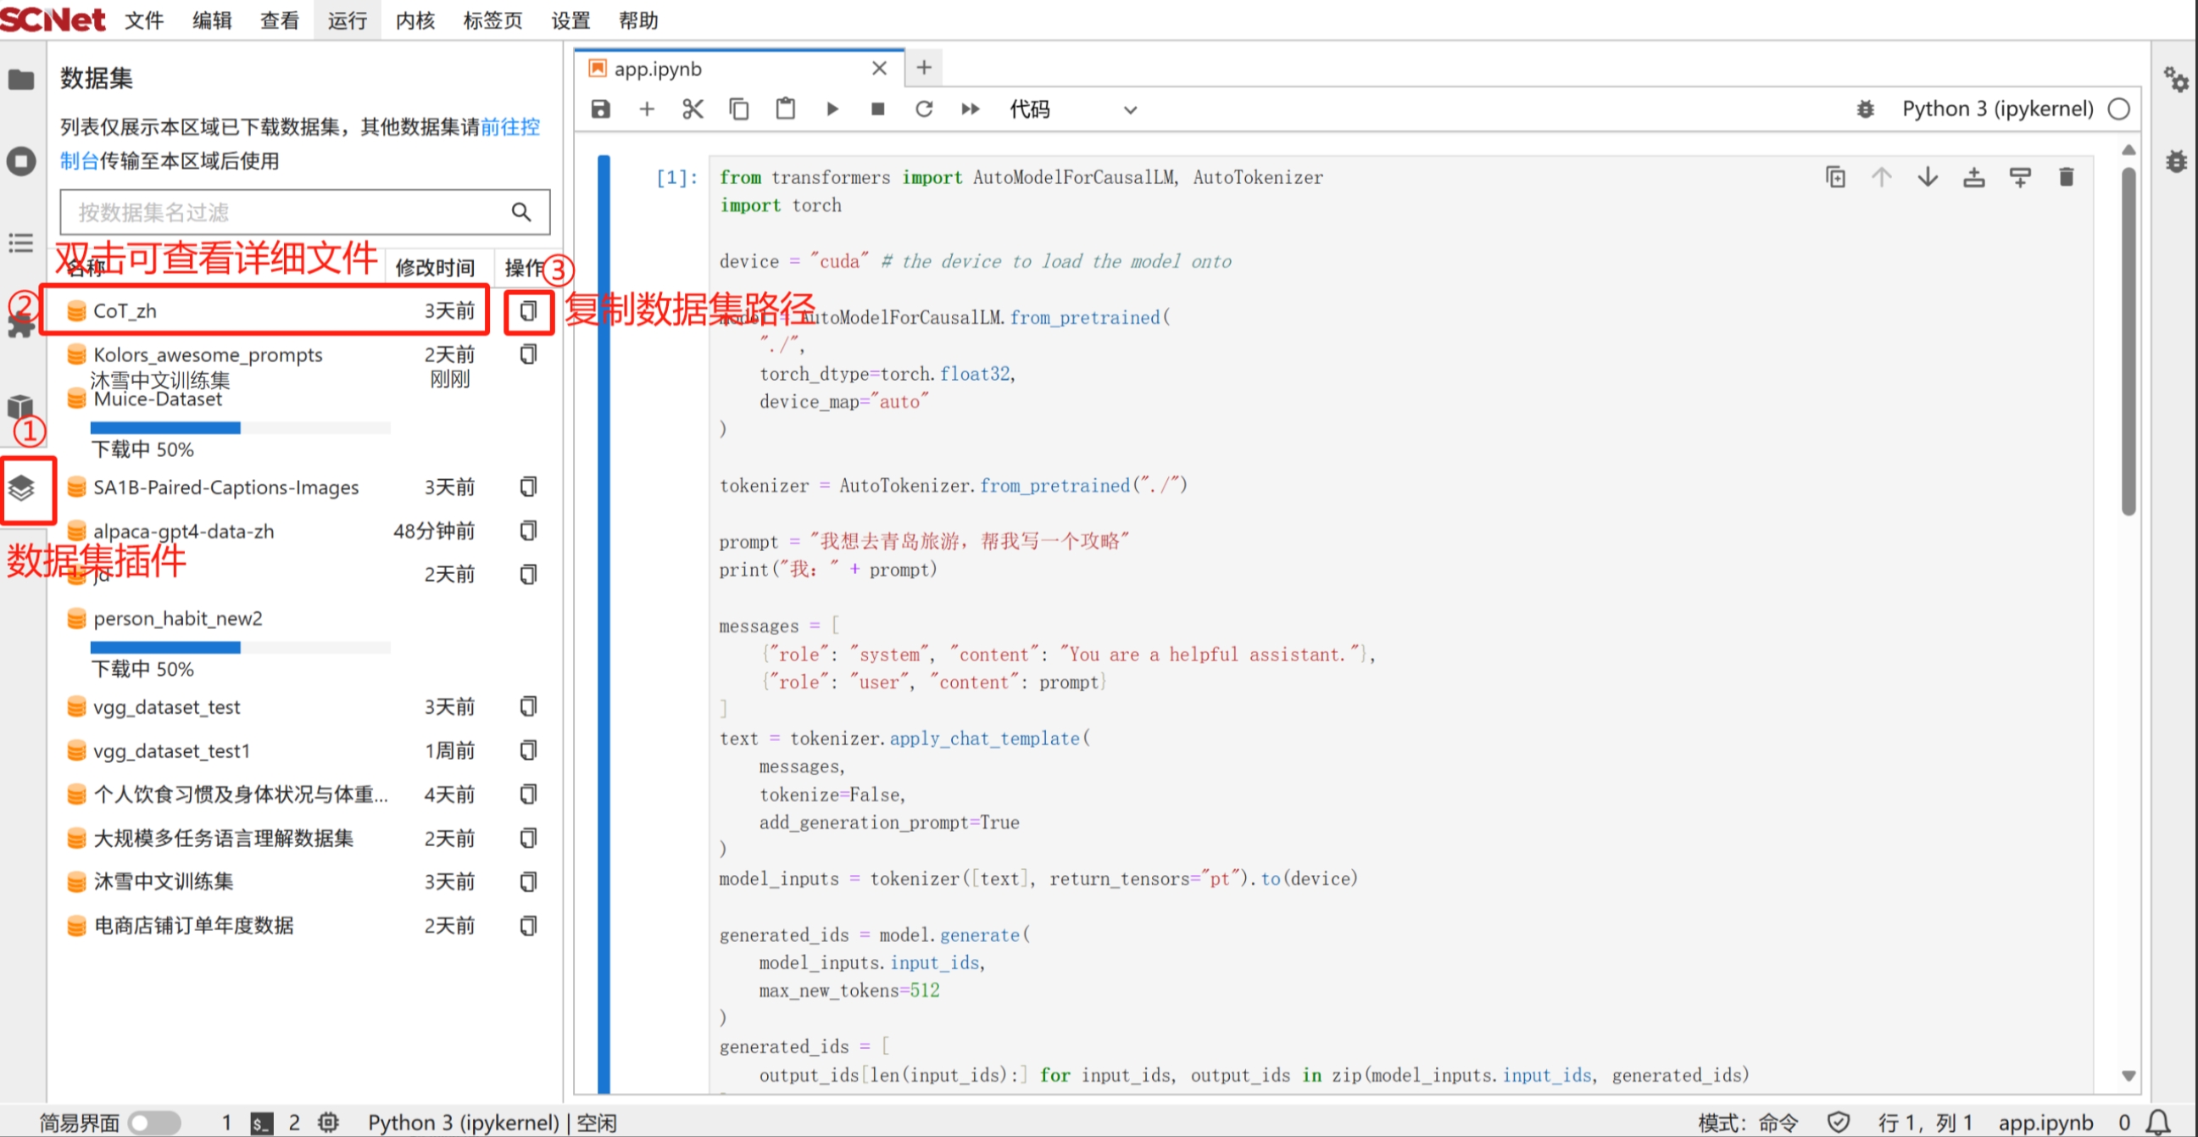Open the 代码 cell type dropdown

click(x=1072, y=109)
